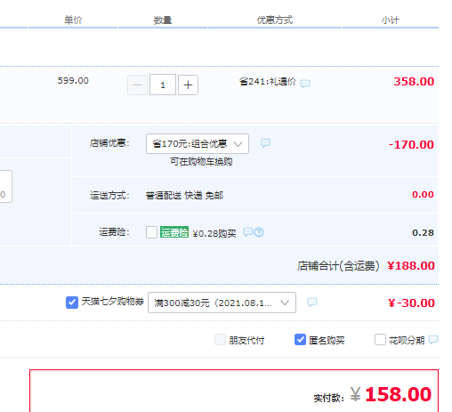Click the comment icon beside 天猫七夕购物券 dropdown

click(x=312, y=303)
